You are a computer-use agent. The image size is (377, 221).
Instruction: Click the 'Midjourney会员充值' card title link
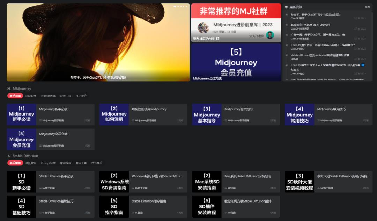click(x=53, y=134)
